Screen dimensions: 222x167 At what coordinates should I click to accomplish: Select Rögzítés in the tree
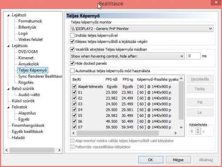(x=26, y=82)
